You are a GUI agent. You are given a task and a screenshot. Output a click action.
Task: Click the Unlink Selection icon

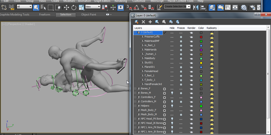coord(4,8)
